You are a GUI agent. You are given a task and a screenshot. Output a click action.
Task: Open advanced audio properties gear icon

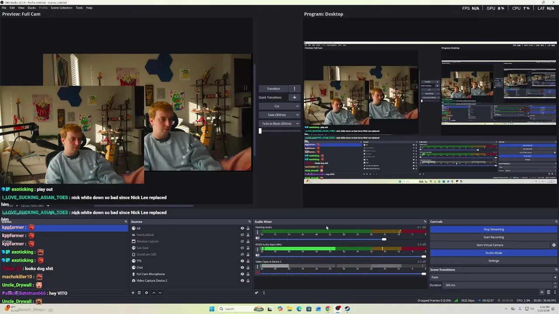pos(257,293)
